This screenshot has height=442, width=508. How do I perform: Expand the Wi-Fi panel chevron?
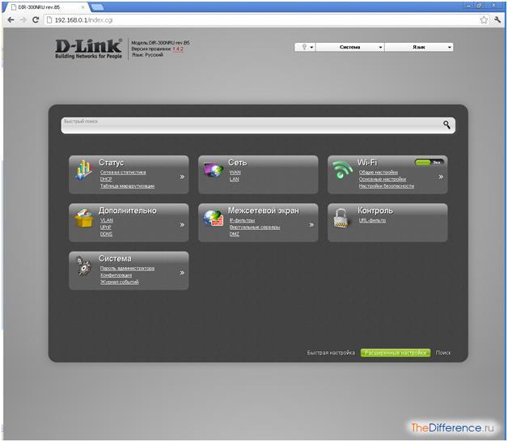[441, 176]
